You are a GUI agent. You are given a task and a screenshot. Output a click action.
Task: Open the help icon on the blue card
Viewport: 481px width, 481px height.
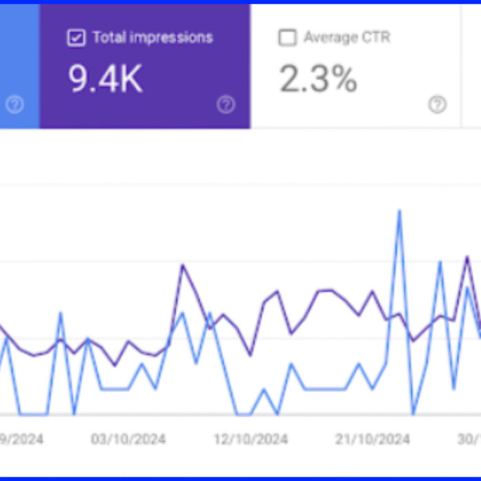click(x=14, y=104)
